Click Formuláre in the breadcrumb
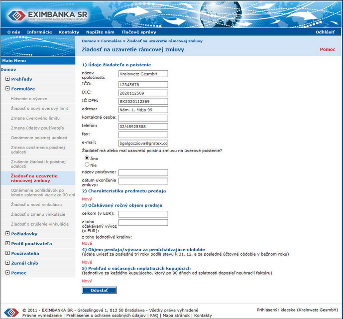 [111, 41]
